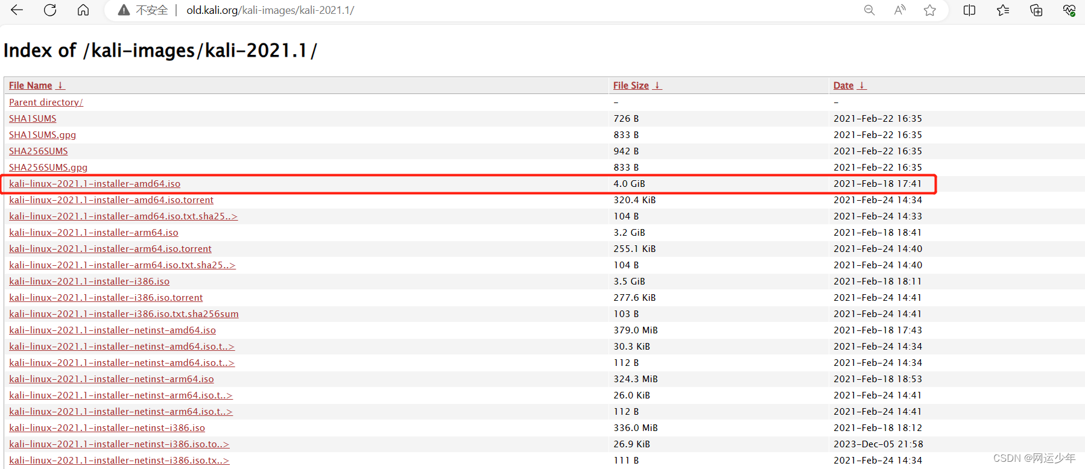Open the browser home page
The image size is (1085, 469).
click(x=83, y=10)
